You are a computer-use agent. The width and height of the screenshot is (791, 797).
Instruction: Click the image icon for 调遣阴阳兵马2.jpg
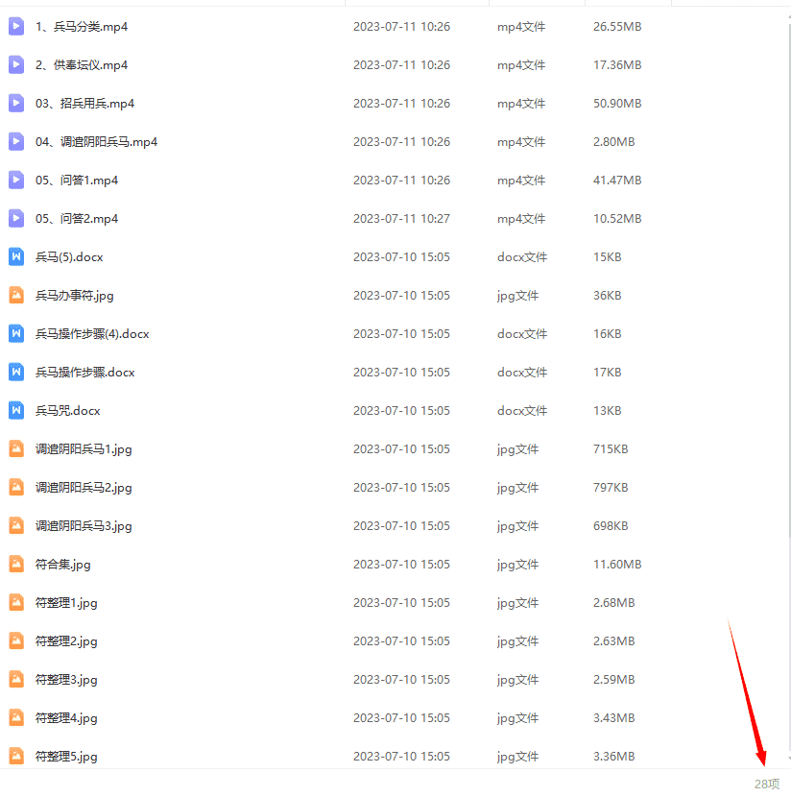(16, 488)
